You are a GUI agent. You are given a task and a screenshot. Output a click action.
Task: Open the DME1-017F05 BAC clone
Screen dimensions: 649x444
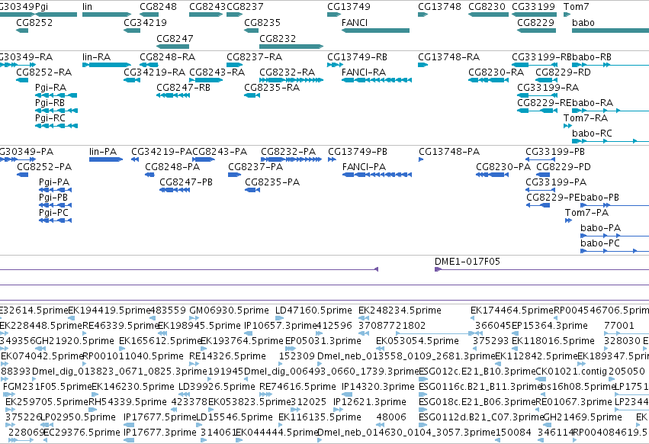[x=541, y=269]
